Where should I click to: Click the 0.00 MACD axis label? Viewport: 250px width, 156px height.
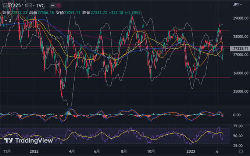pos(237,115)
